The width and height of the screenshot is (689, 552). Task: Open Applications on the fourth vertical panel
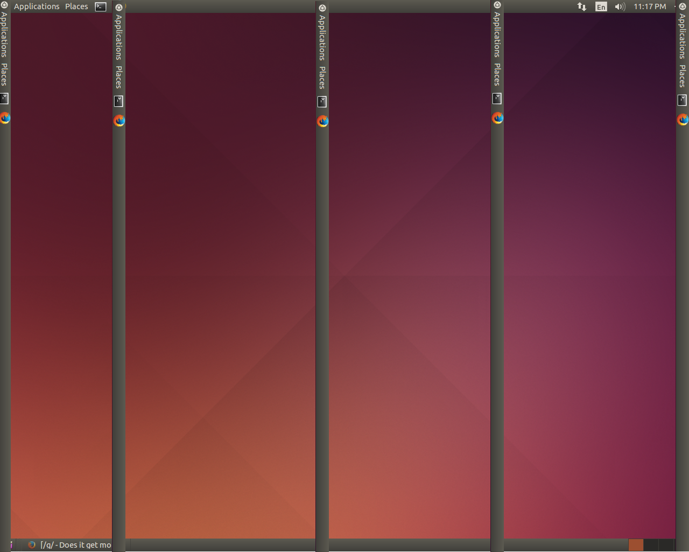[x=497, y=34]
